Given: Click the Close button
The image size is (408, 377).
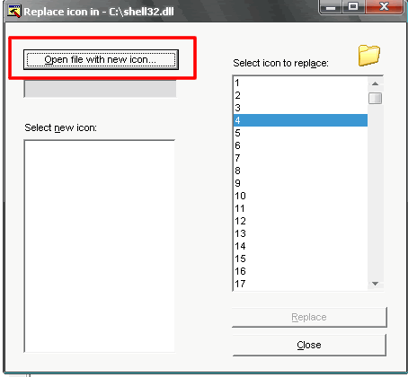Looking at the screenshot, I should 309,345.
